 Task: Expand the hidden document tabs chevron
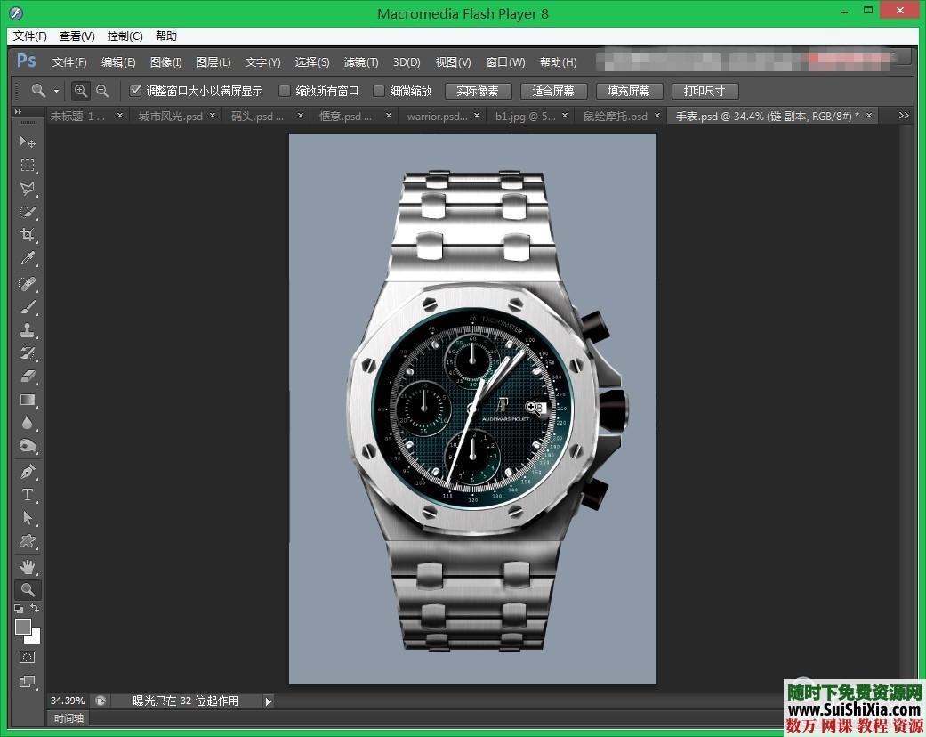(904, 115)
